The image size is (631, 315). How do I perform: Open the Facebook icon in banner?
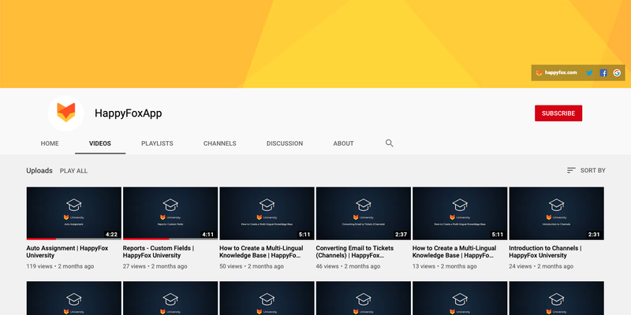point(603,72)
